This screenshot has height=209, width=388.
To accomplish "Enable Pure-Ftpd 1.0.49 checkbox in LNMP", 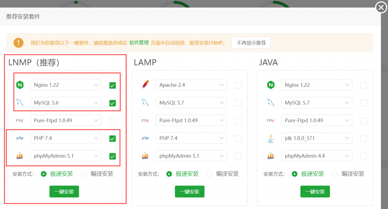I will tap(113, 121).
